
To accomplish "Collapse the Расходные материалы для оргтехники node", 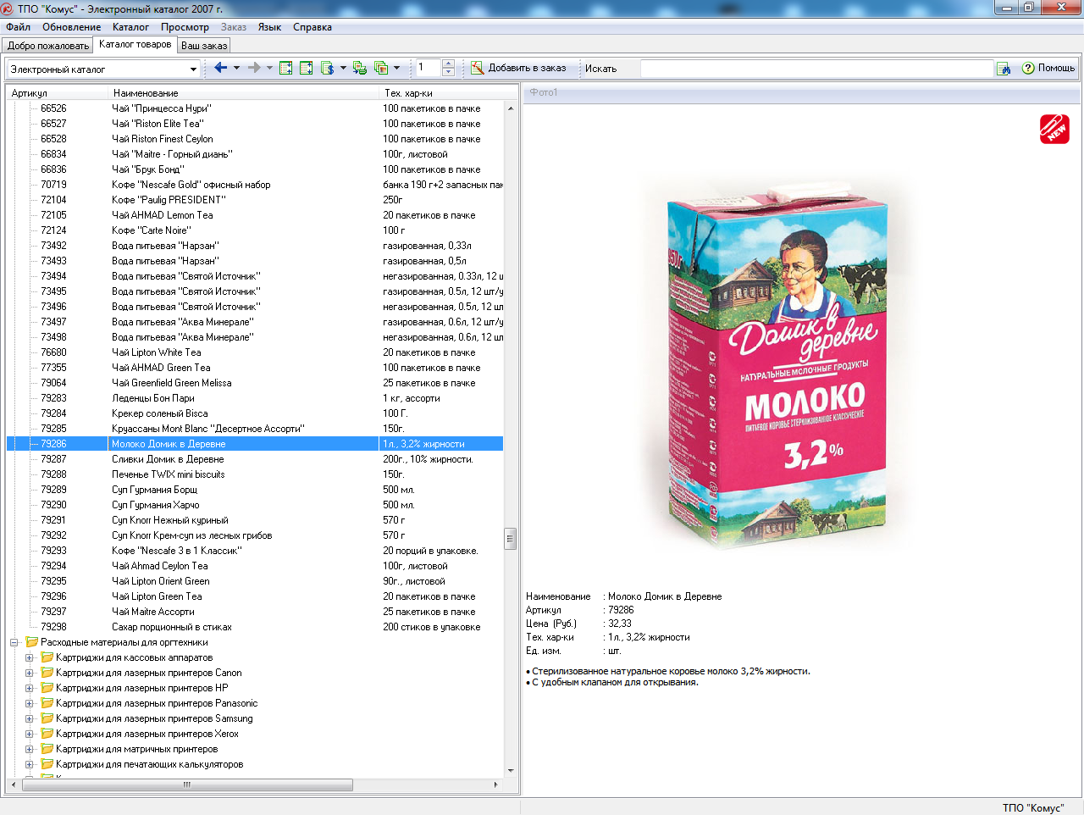I will pos(14,642).
